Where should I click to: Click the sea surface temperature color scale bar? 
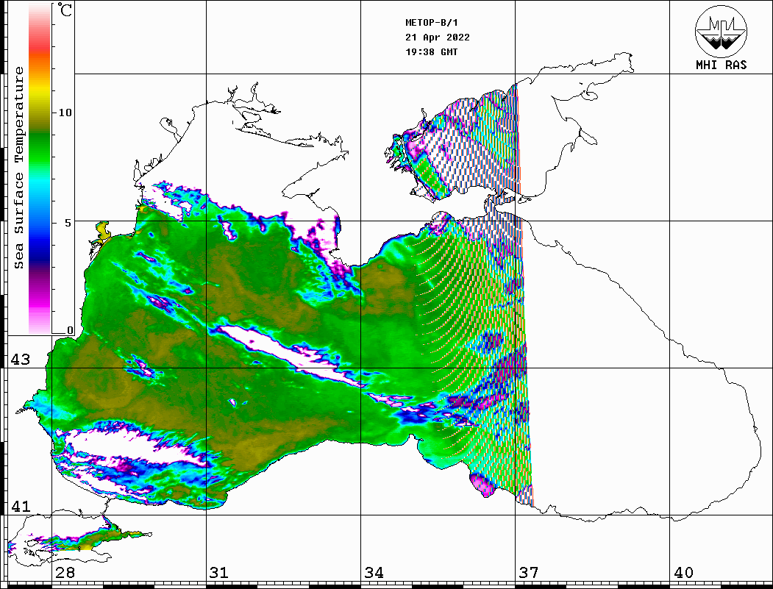pos(40,168)
